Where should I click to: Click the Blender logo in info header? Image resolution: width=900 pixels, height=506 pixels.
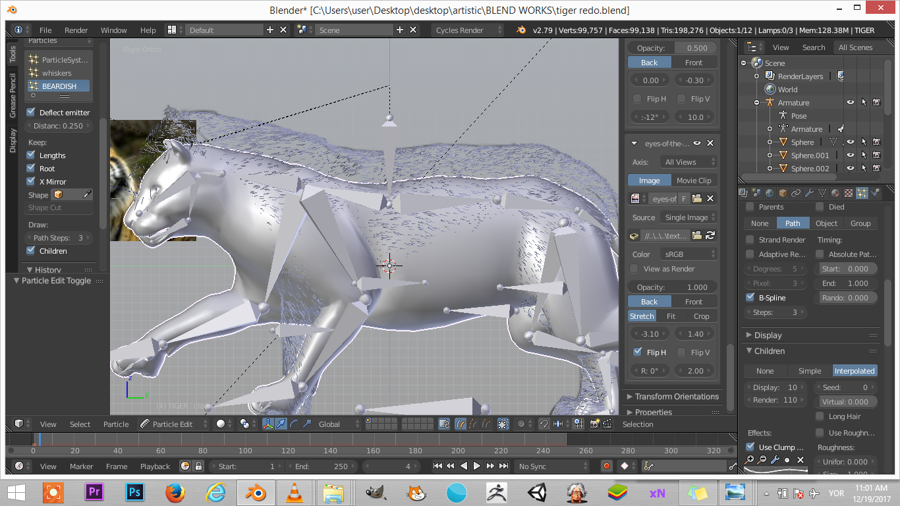coord(521,30)
